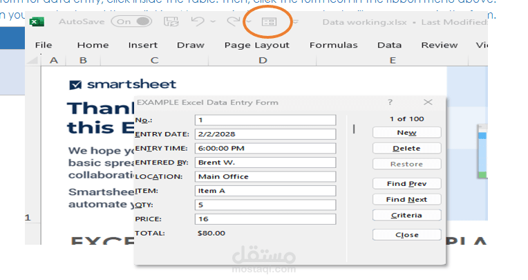
Task: Click the form's record scrollbar thumb
Action: 354,129
